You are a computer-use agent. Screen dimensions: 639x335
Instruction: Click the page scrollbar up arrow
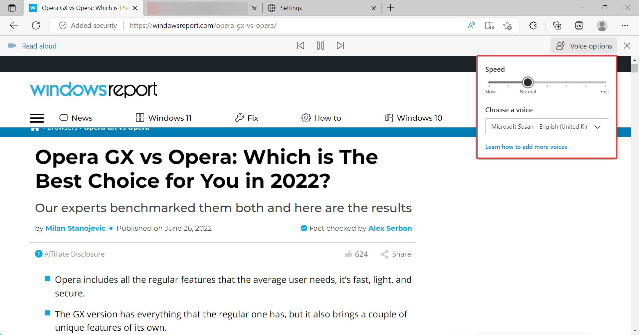pyautogui.click(x=635, y=60)
